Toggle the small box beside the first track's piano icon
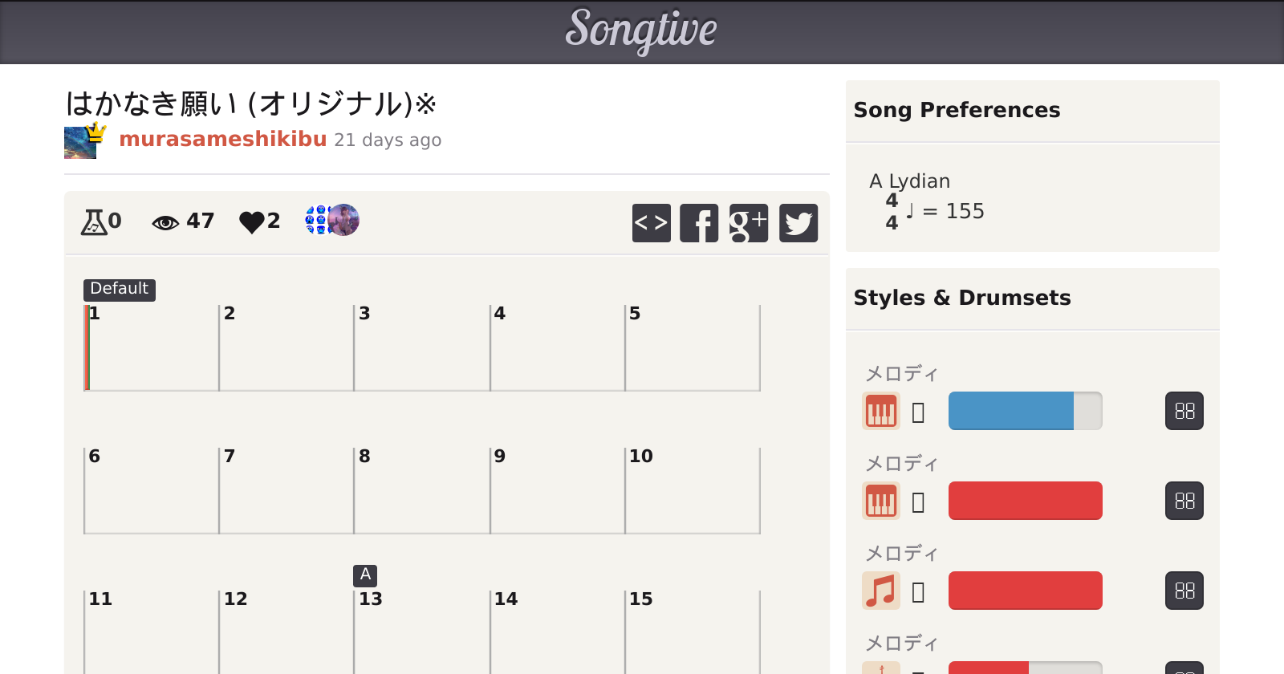The height and width of the screenshot is (674, 1284). (919, 412)
